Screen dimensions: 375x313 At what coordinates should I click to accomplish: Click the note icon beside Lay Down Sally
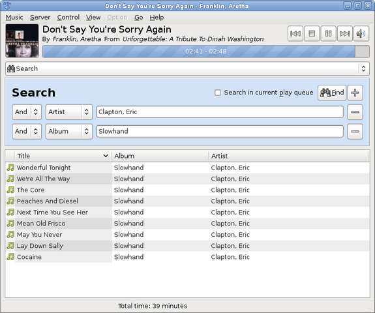pyautogui.click(x=10, y=246)
